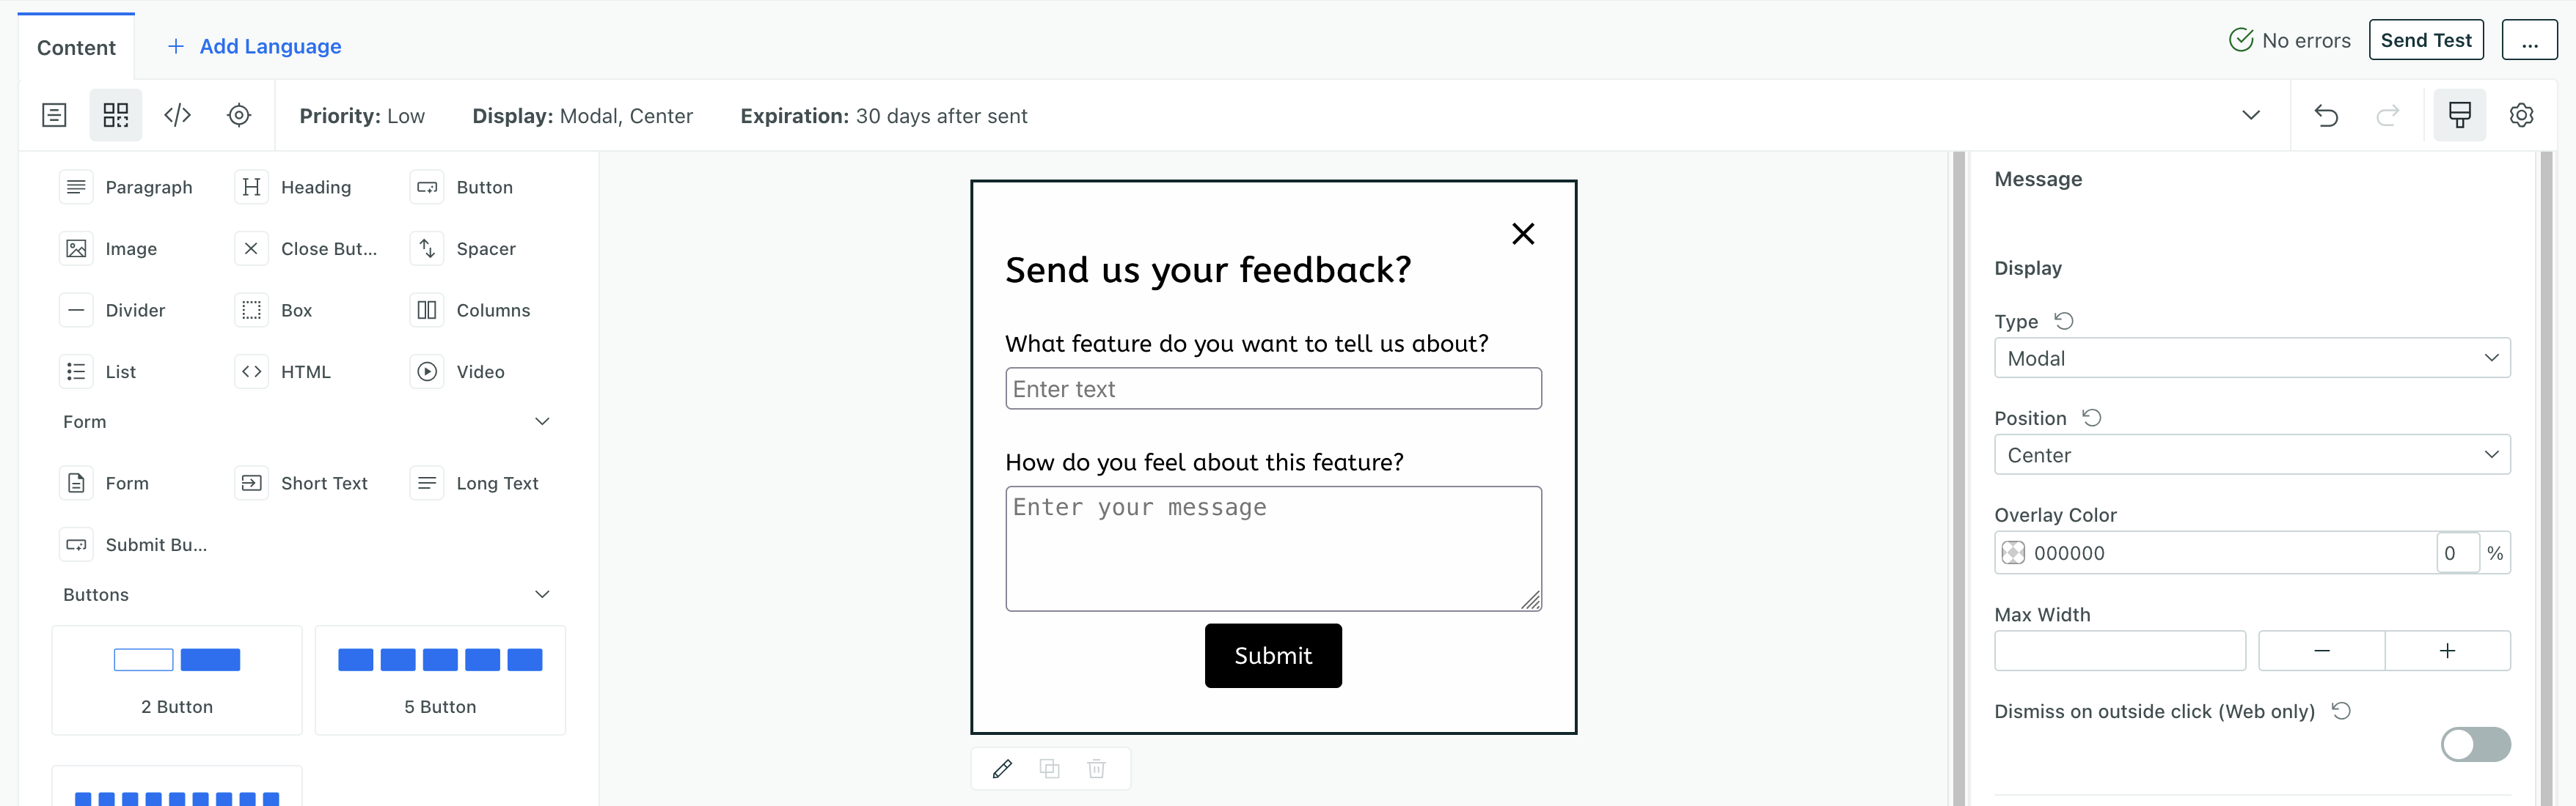Screen dimensions: 2576x806
Task: Edit the modal with the pencil icon
Action: (x=1002, y=768)
